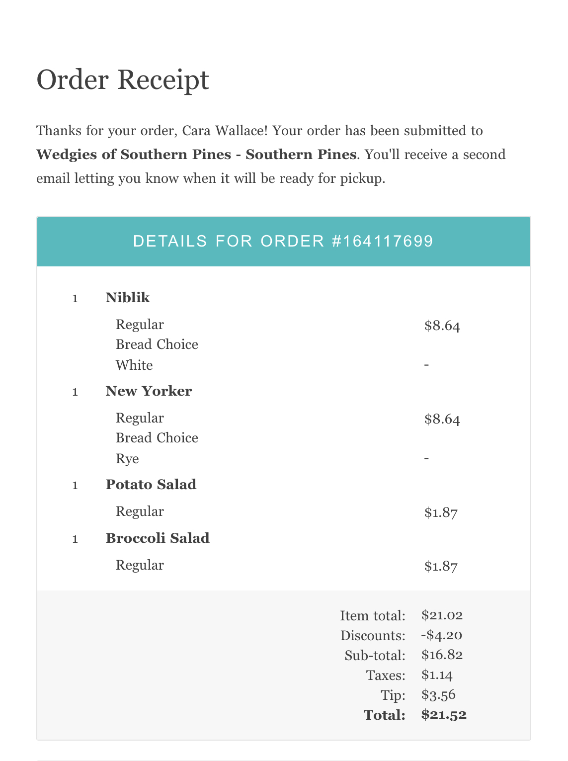Click the Order Receipt heading

pos(123,80)
